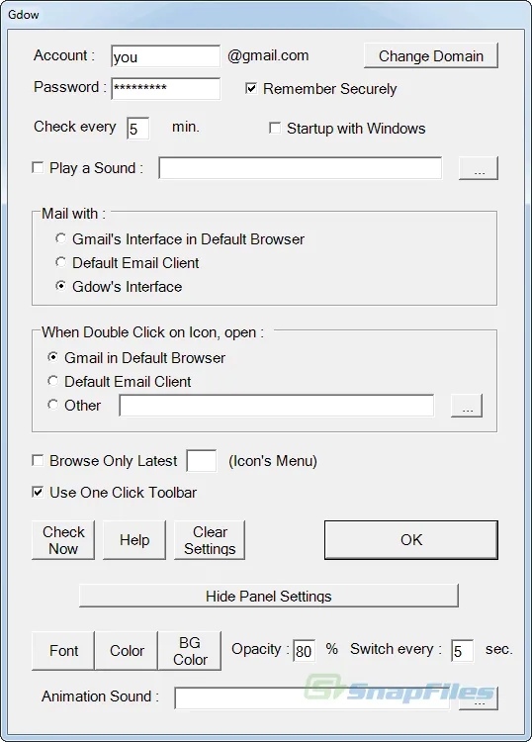
Task: Open the BG Color picker
Action: coord(190,651)
